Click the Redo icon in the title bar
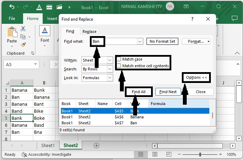Image resolution: width=243 pixels, height=160 pixels. pos(26,7)
